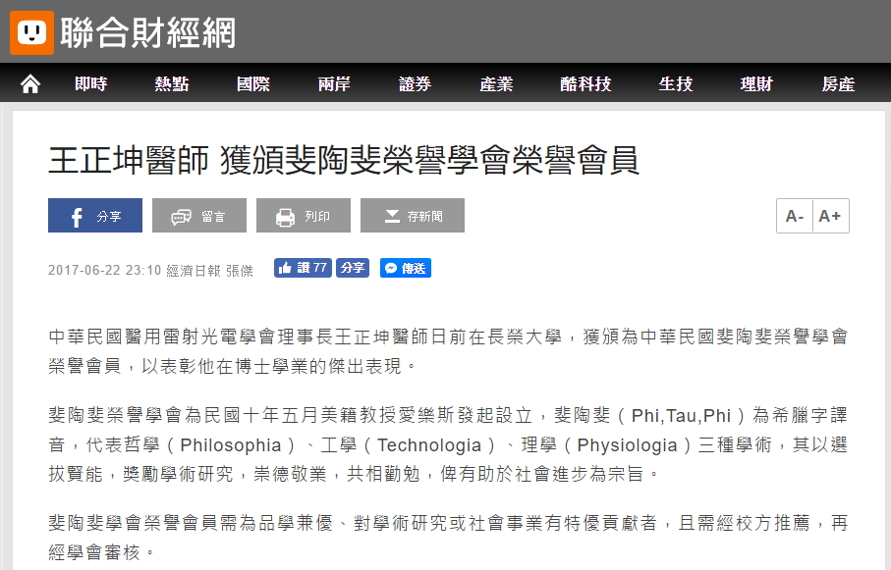Save article with 存新聞 button
The height and width of the screenshot is (570, 891).
click(412, 215)
